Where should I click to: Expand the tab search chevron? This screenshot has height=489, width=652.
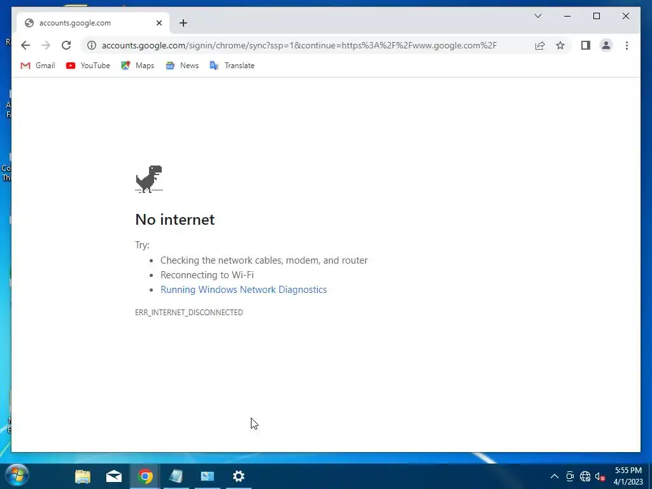coord(538,16)
